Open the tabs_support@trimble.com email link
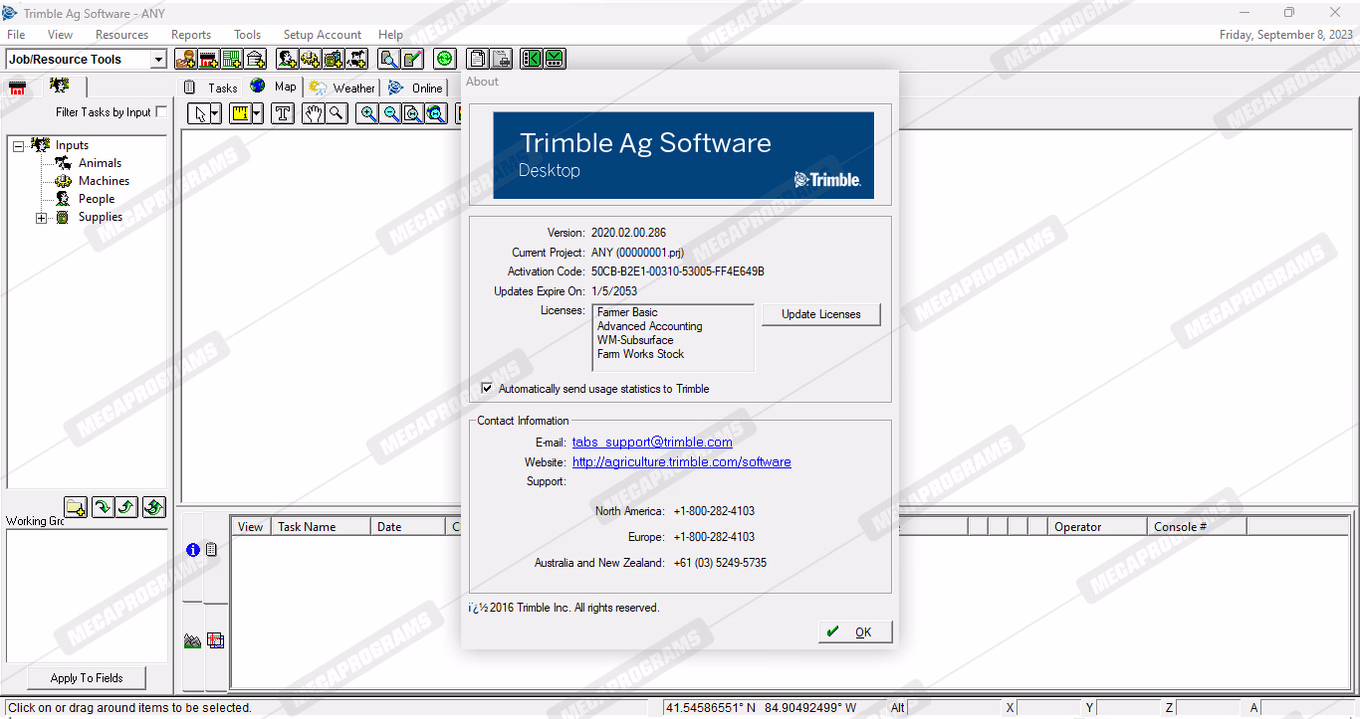This screenshot has height=719, width=1360. (652, 443)
